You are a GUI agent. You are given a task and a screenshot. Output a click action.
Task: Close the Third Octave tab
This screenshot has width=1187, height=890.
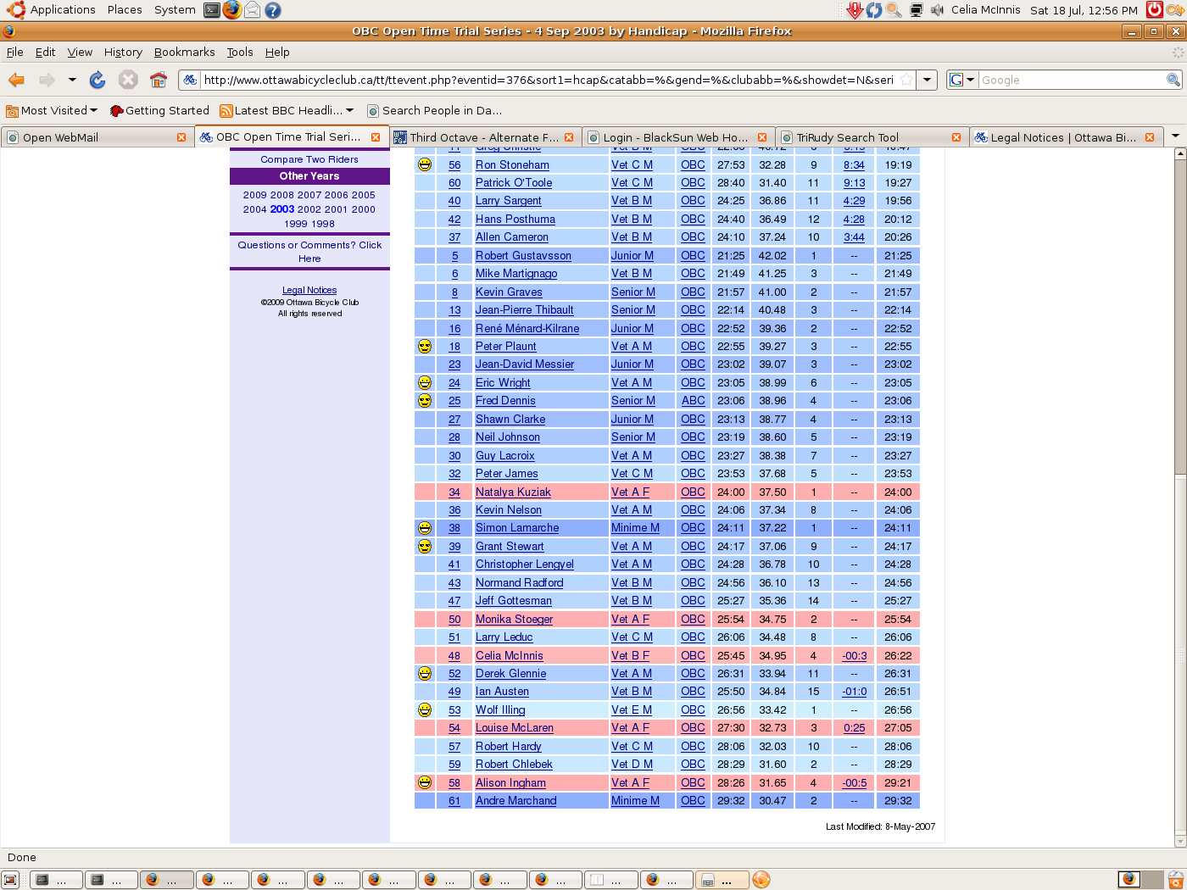pos(568,137)
